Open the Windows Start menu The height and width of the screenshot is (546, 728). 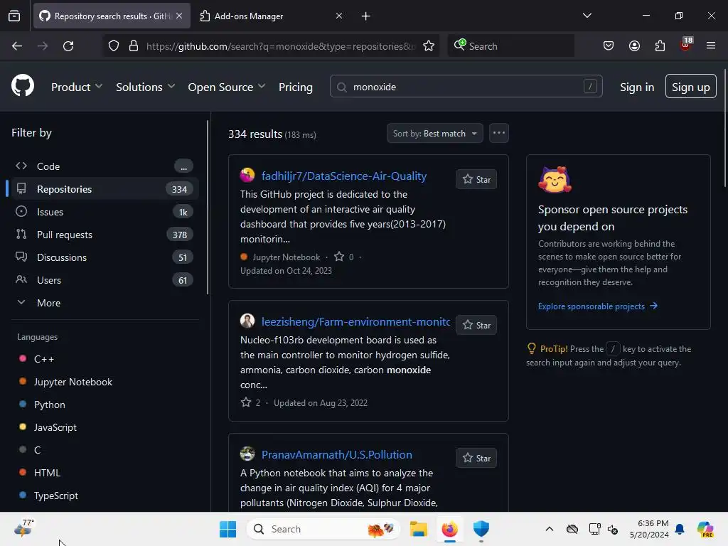(227, 529)
